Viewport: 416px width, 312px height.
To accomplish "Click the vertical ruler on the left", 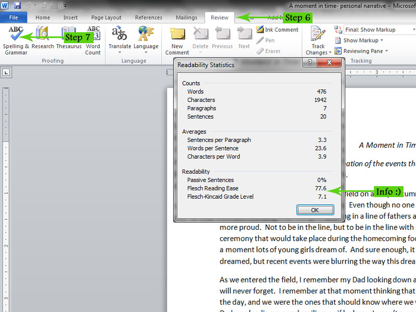I will 6,199.
